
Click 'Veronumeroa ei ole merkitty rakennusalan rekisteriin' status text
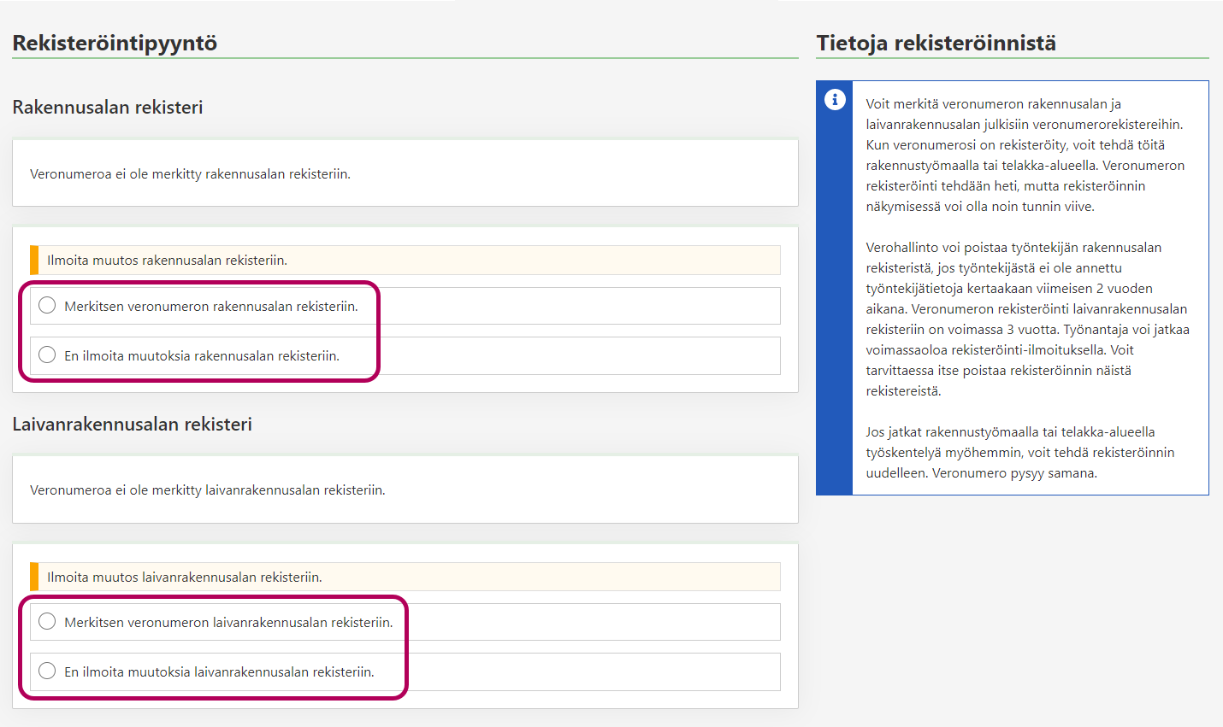(190, 174)
